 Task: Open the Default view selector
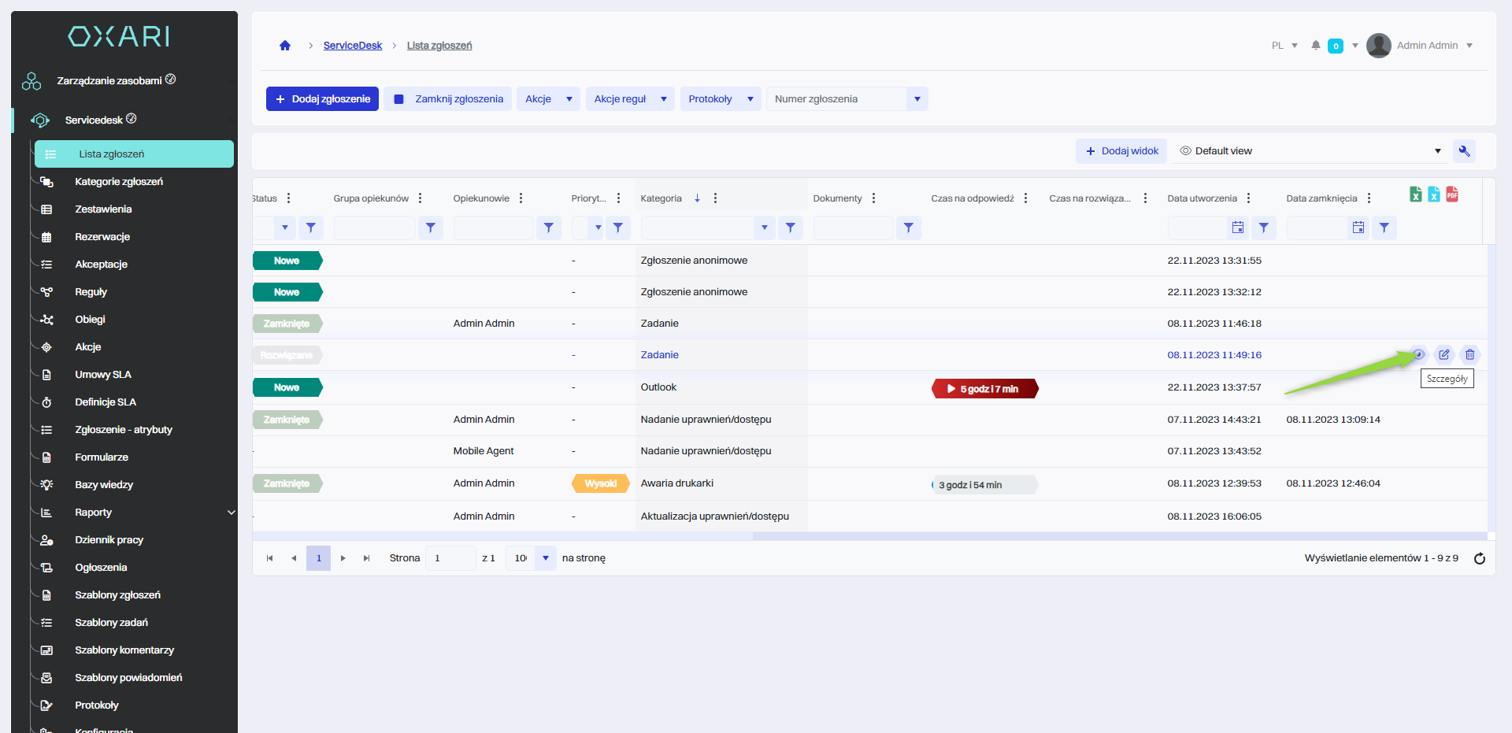(1310, 151)
